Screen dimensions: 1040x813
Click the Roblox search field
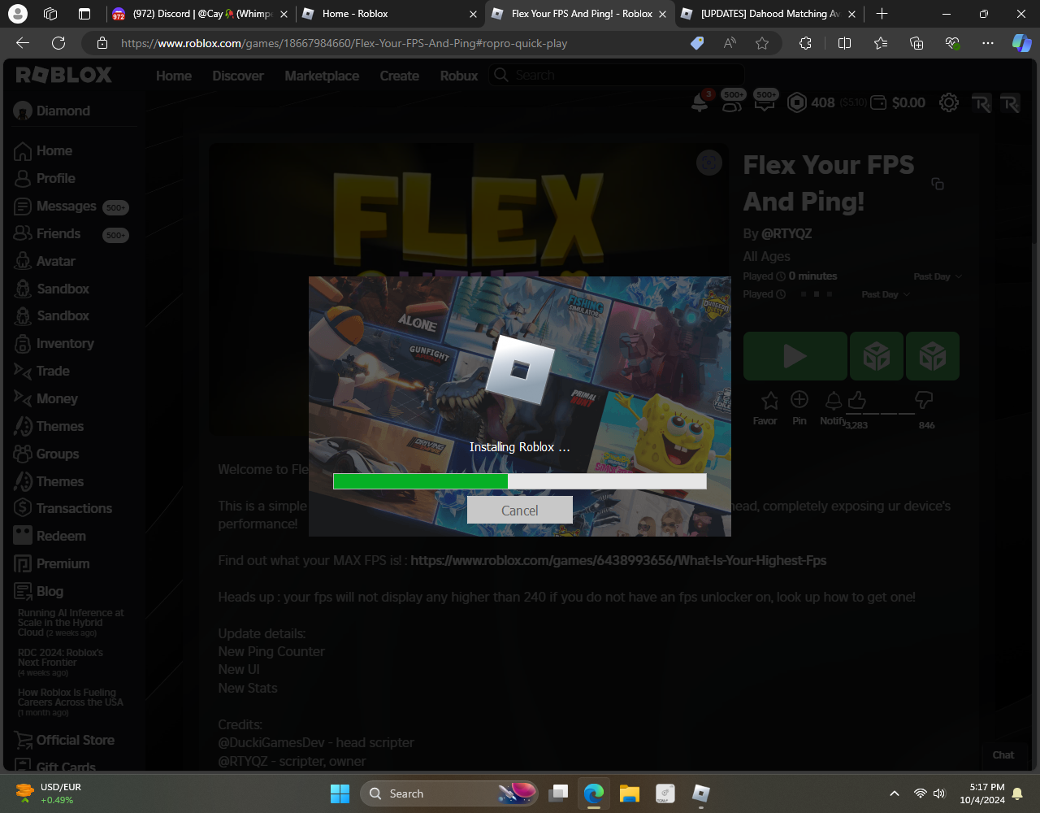pyautogui.click(x=617, y=75)
